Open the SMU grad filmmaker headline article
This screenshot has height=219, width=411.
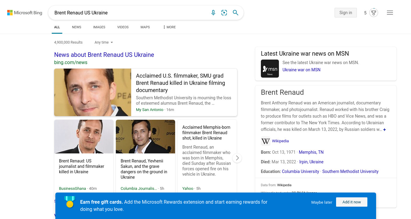(181, 83)
